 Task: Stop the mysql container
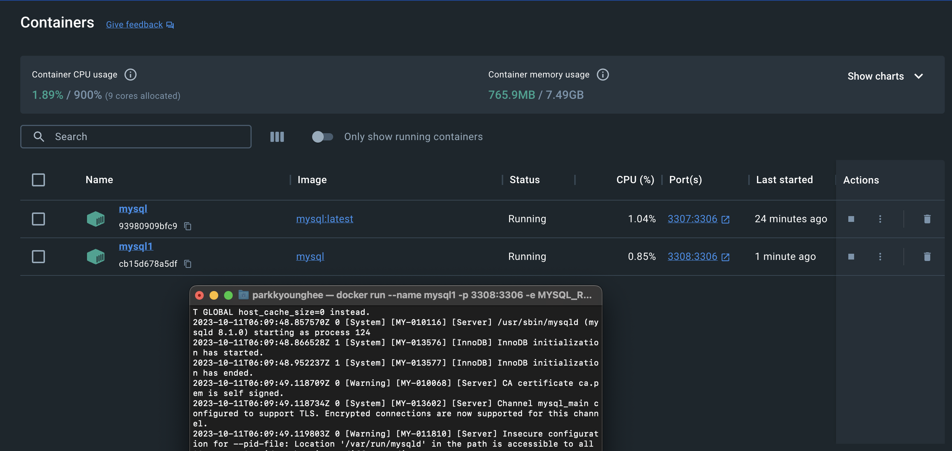click(x=851, y=219)
